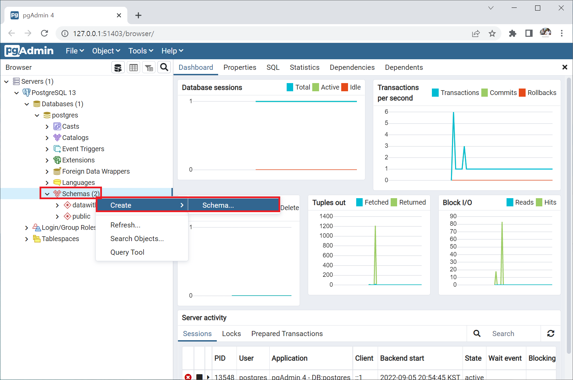Screen dimensions: 573x380
Task: Collapse the PostgreSQL 13 node
Action: 16,93
